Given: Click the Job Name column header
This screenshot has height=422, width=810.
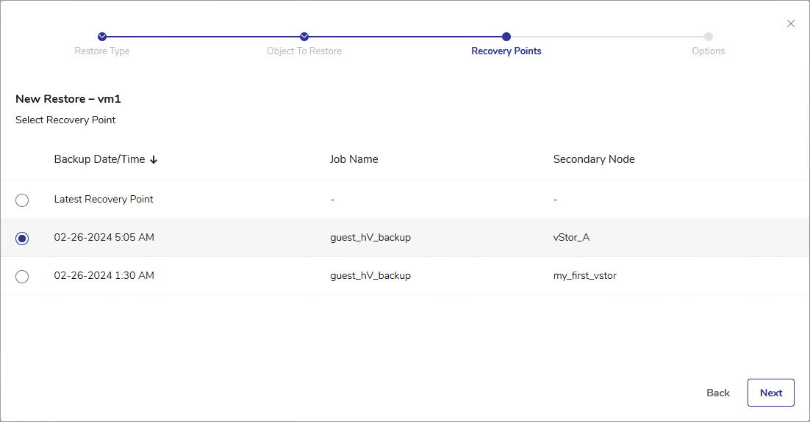Looking at the screenshot, I should click(354, 159).
